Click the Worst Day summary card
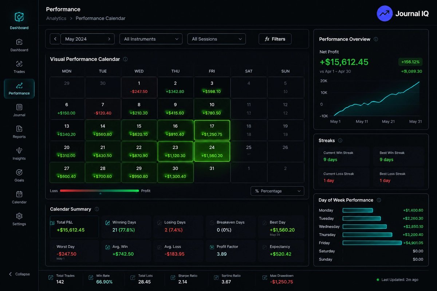437x291 pixels. (74, 251)
